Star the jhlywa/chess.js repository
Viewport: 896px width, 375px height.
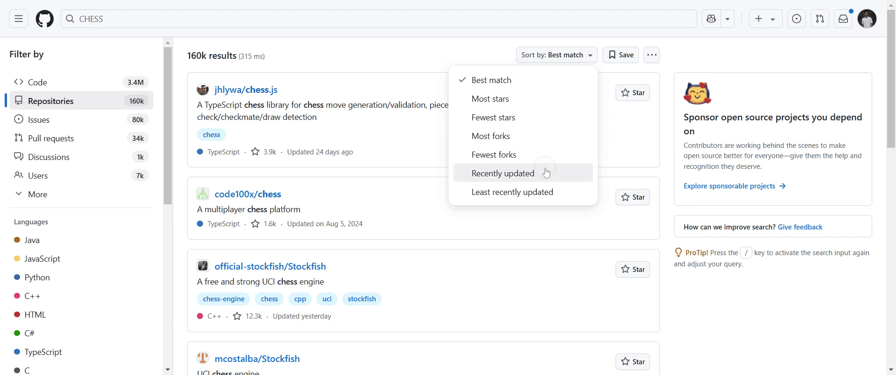[x=633, y=93]
